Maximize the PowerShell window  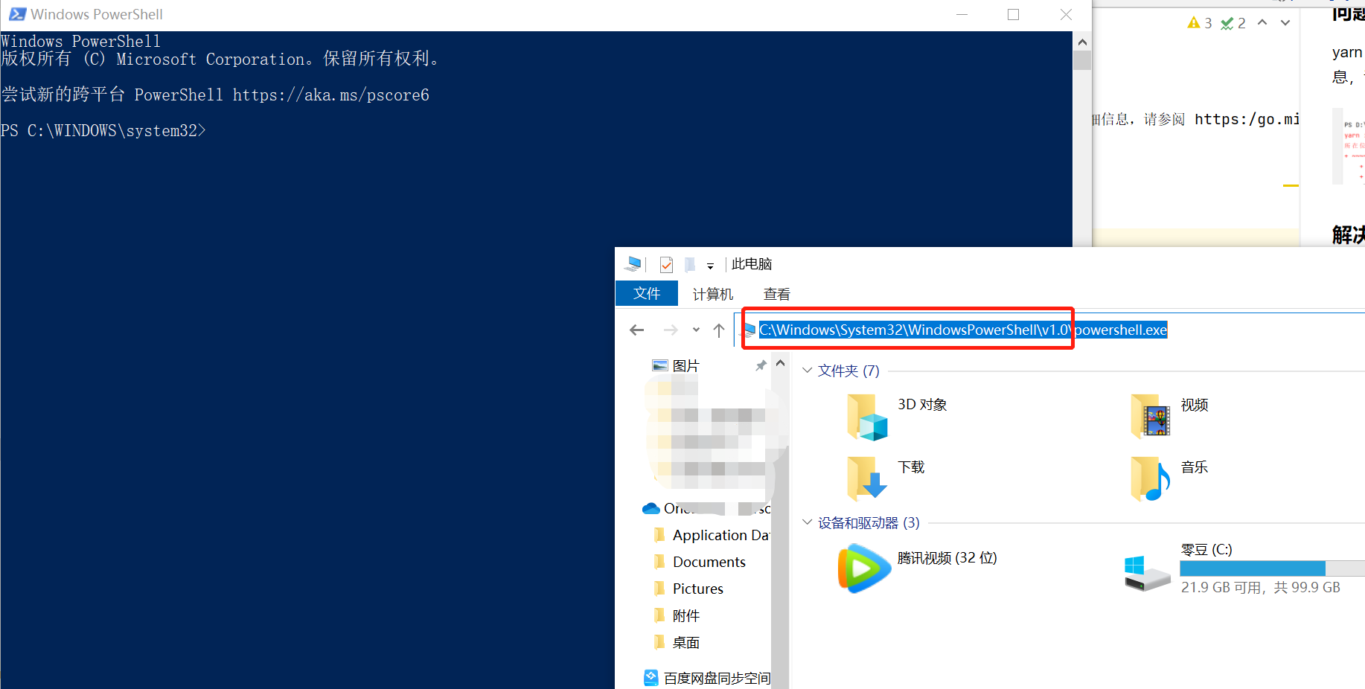click(1013, 15)
